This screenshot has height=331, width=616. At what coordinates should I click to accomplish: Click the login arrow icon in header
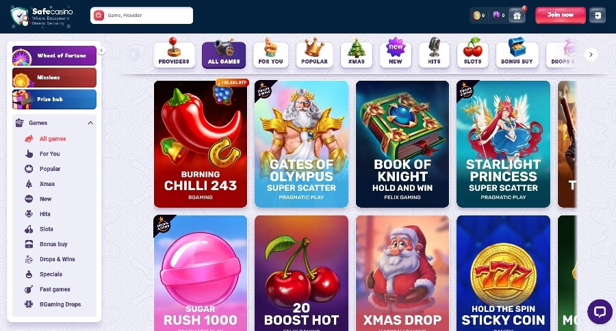coord(598,15)
